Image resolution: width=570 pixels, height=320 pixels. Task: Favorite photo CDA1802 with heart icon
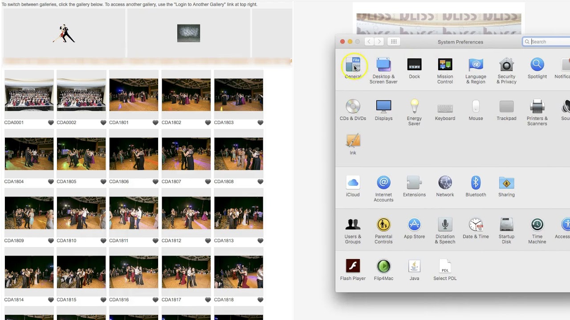tap(208, 123)
